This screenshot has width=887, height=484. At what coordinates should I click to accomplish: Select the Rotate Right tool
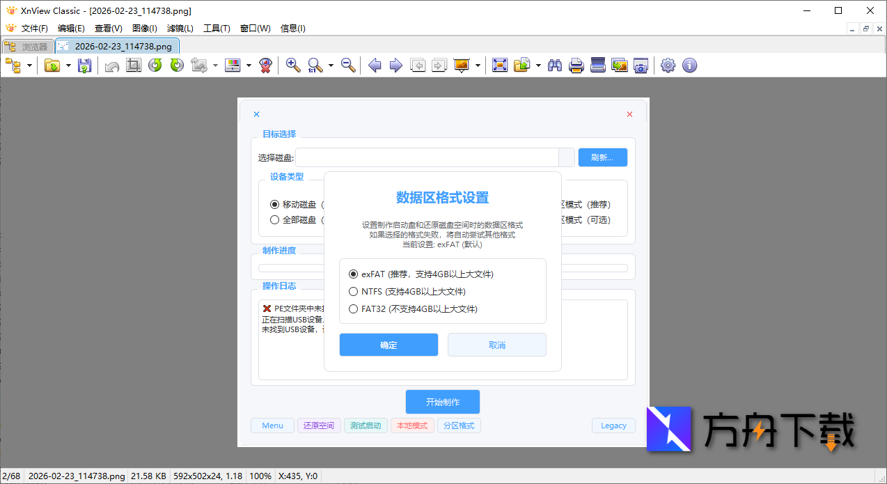point(175,65)
